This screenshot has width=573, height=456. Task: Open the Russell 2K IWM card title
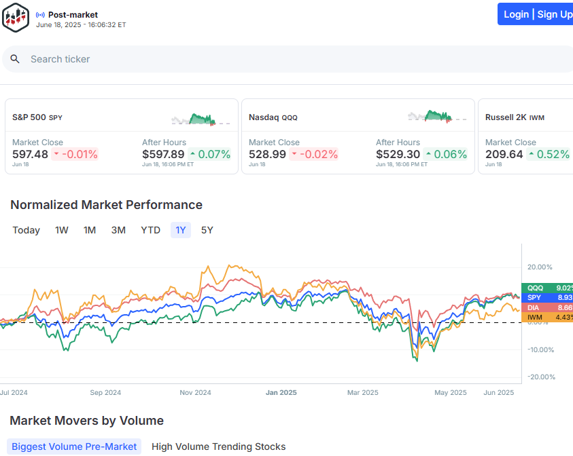coord(515,117)
